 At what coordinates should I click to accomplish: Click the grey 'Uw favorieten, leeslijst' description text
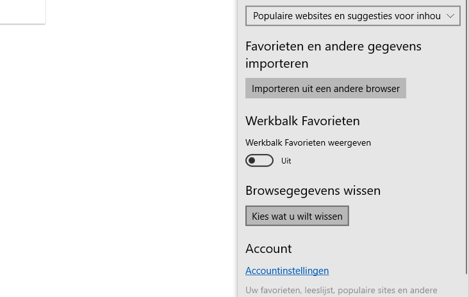[x=341, y=290]
